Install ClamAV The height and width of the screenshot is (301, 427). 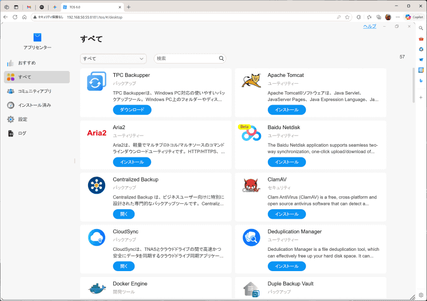pos(287,214)
